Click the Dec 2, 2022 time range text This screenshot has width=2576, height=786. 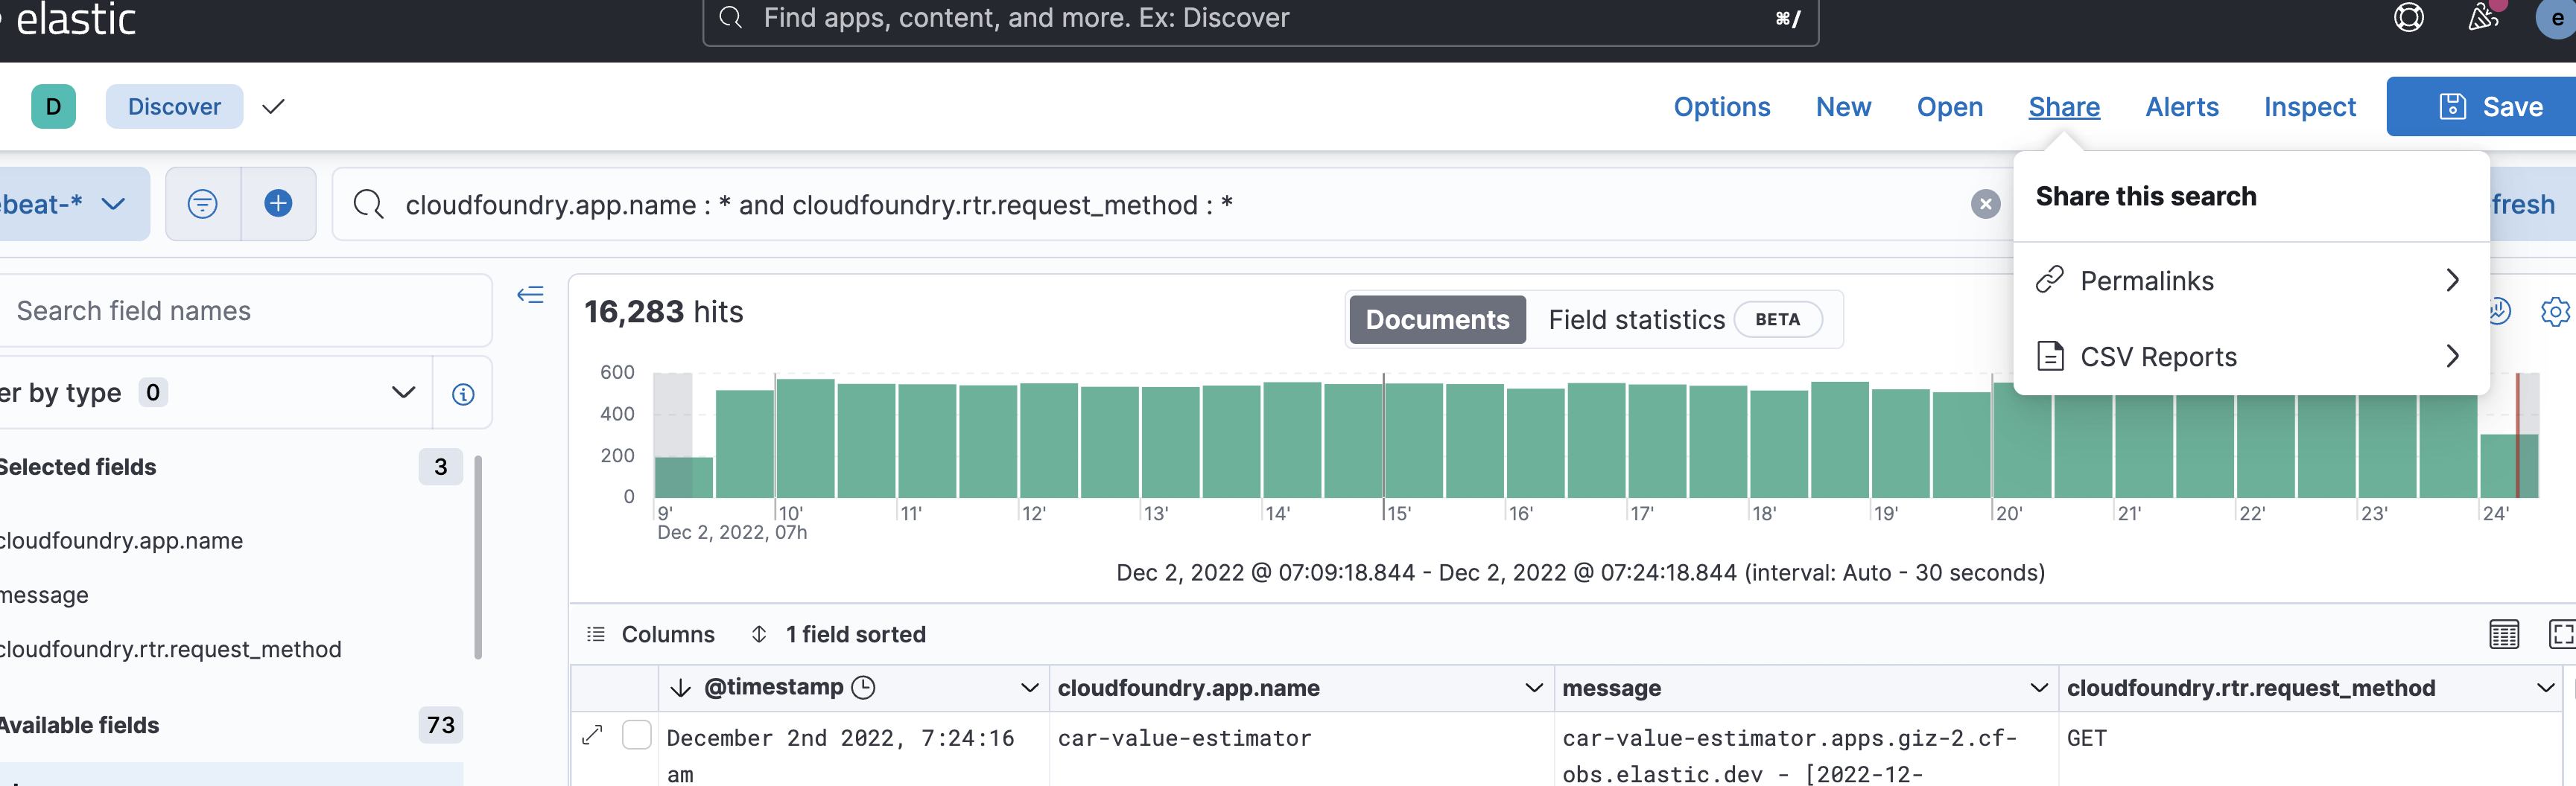pyautogui.click(x=1580, y=572)
